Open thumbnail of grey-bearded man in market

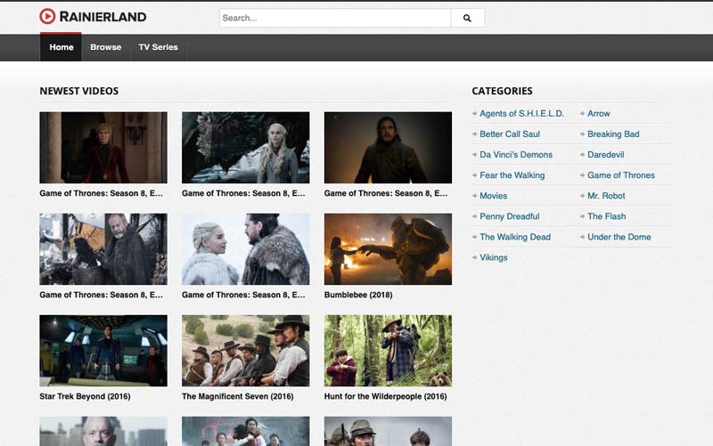pyautogui.click(x=103, y=249)
